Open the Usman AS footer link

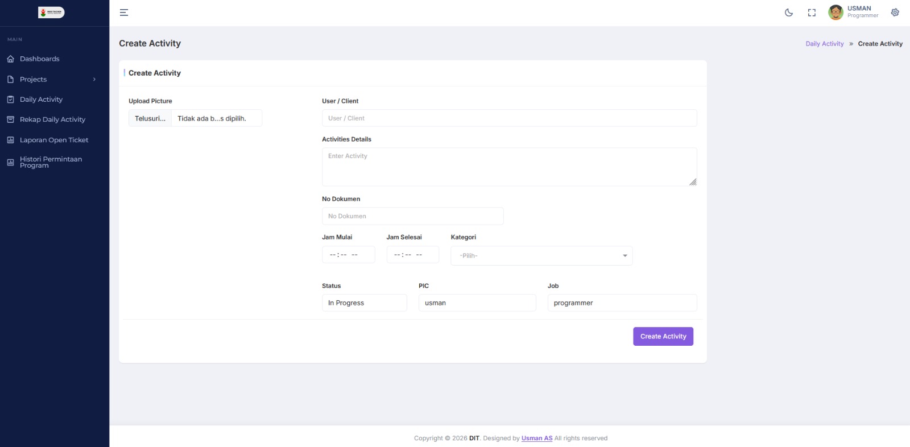[x=537, y=438]
